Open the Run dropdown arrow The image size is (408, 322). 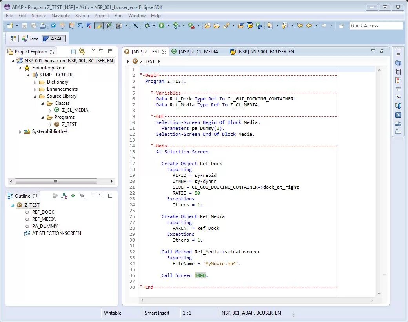[169, 25]
